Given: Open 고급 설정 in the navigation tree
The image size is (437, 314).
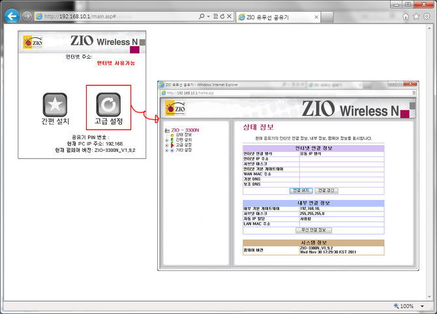Looking at the screenshot, I should point(184,145).
